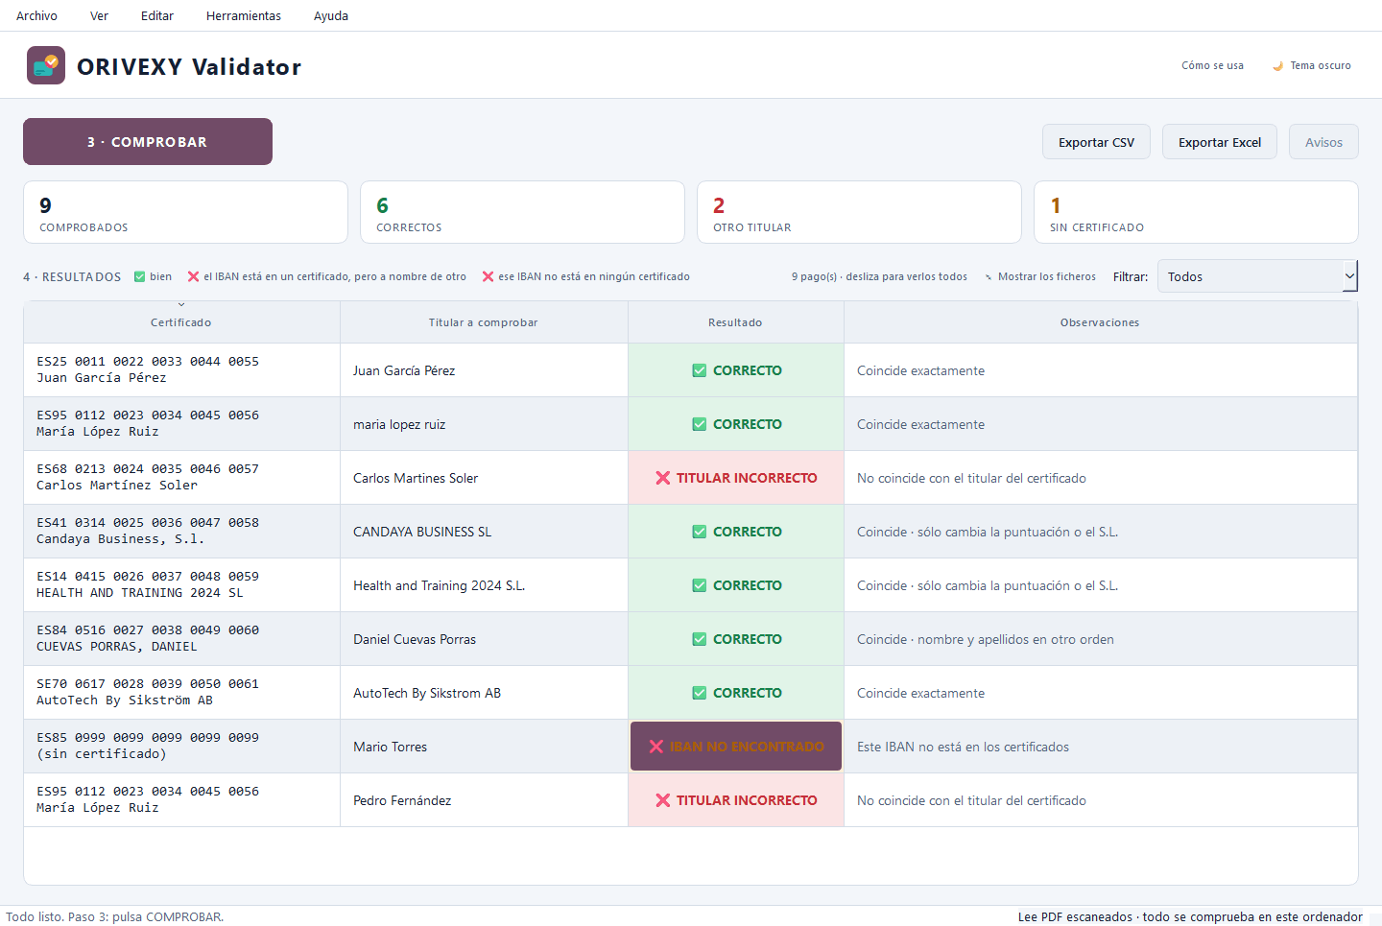Click certificate cell ES84 0516 0027 0038 0049 0060
Image resolution: width=1382 pixels, height=926 pixels.
coord(181,639)
